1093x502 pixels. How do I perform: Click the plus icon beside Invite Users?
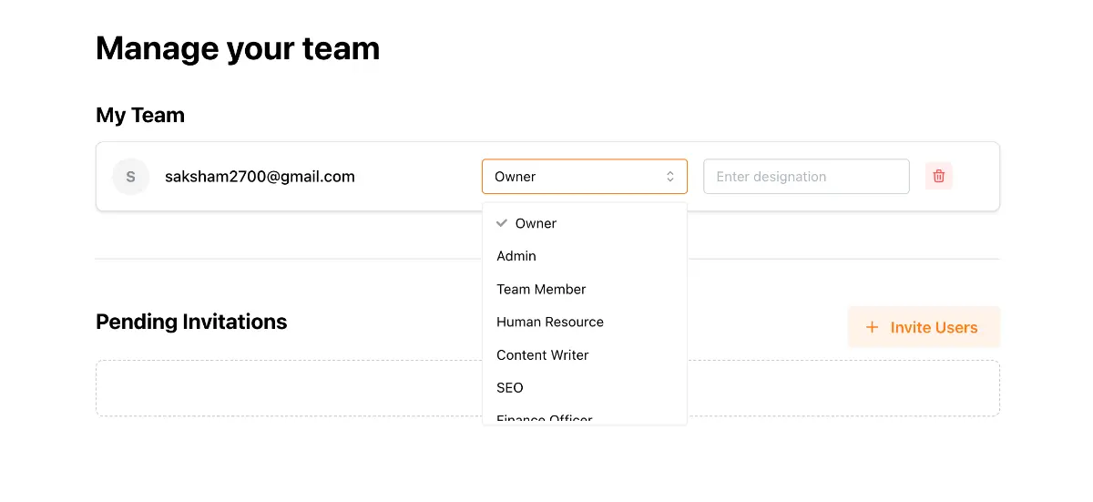(x=872, y=327)
